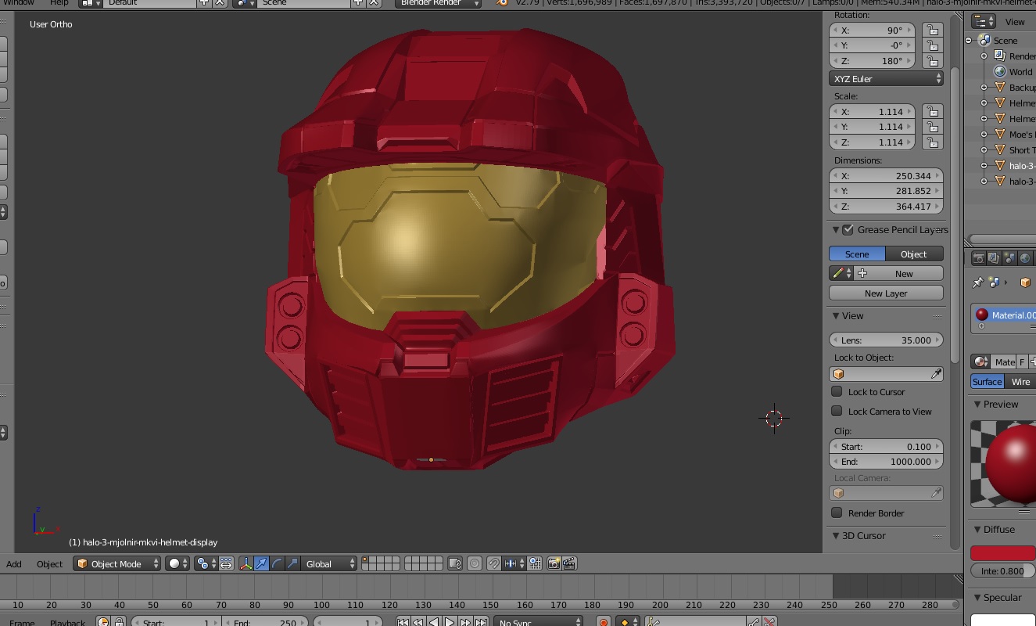The height and width of the screenshot is (626, 1036).
Task: Adjust the diffuse Inte 0.800 slider
Action: [x=1003, y=571]
